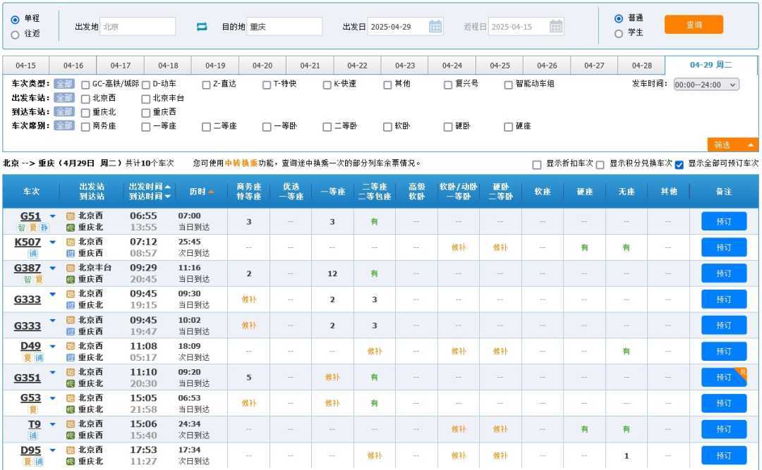
Task: Check the GC-高铁/城际 train type box
Action: point(86,85)
